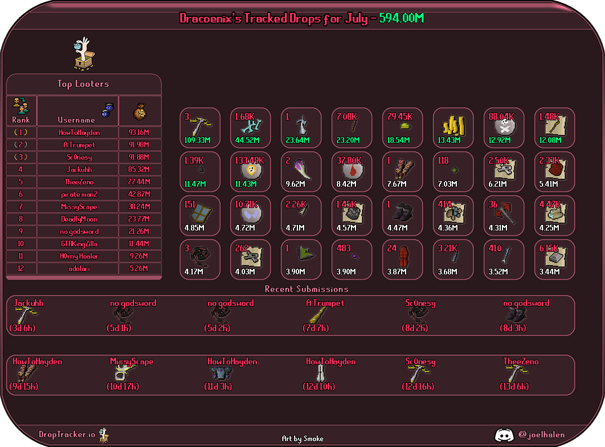Click the mascot icon beside DropTracker.io
Screen dimensions: 605x447
104,435
